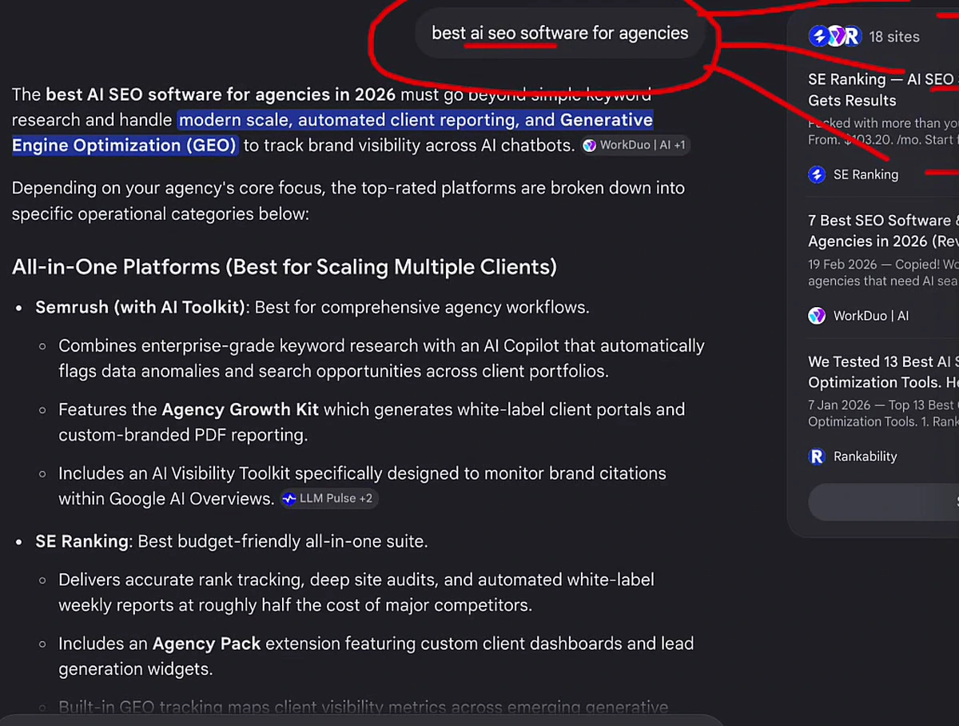Click the bold 'best AI SEO software for agencies in 2026' text

pos(221,94)
